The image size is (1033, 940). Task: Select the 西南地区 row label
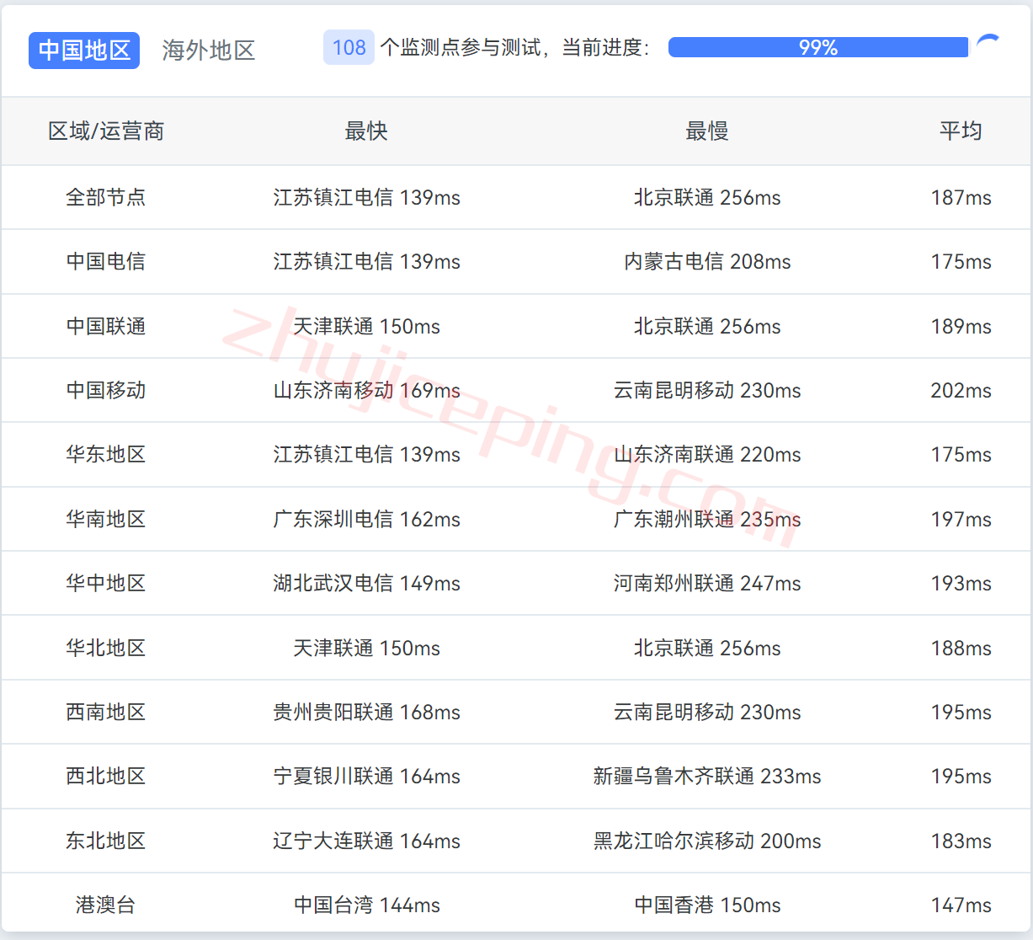[106, 712]
